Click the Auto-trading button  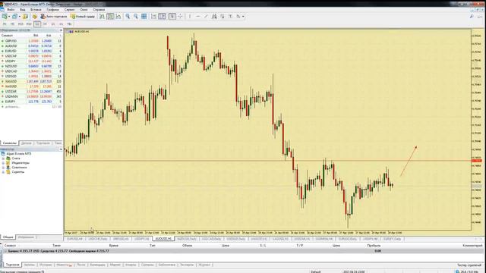(53, 17)
